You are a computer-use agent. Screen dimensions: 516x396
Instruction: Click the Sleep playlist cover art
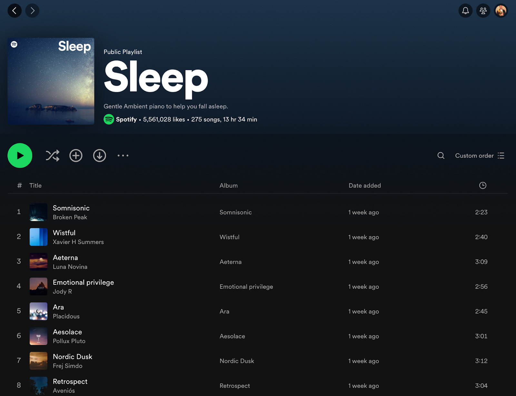[x=51, y=81]
